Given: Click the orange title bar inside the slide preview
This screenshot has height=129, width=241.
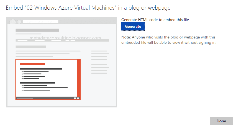Looking at the screenshot, I should click(x=32, y=64).
